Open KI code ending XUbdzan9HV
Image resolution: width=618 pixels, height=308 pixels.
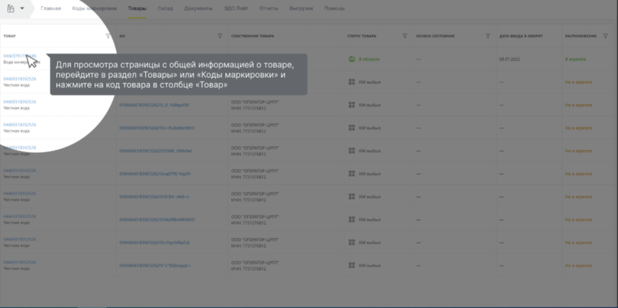coord(157,128)
